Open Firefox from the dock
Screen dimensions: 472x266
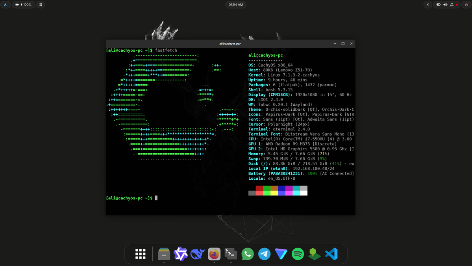(214, 254)
